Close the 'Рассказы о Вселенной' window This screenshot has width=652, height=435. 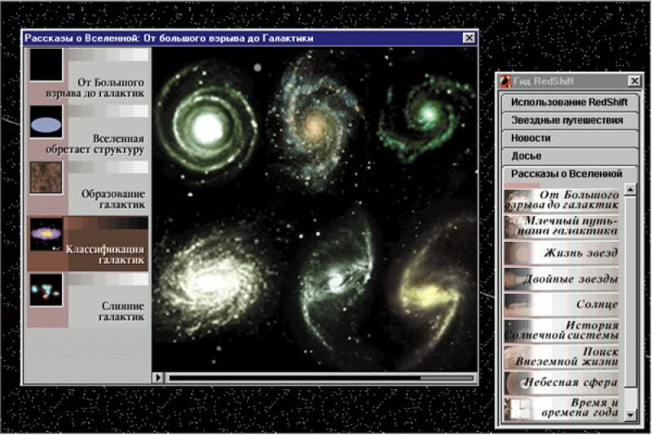pyautogui.click(x=468, y=37)
